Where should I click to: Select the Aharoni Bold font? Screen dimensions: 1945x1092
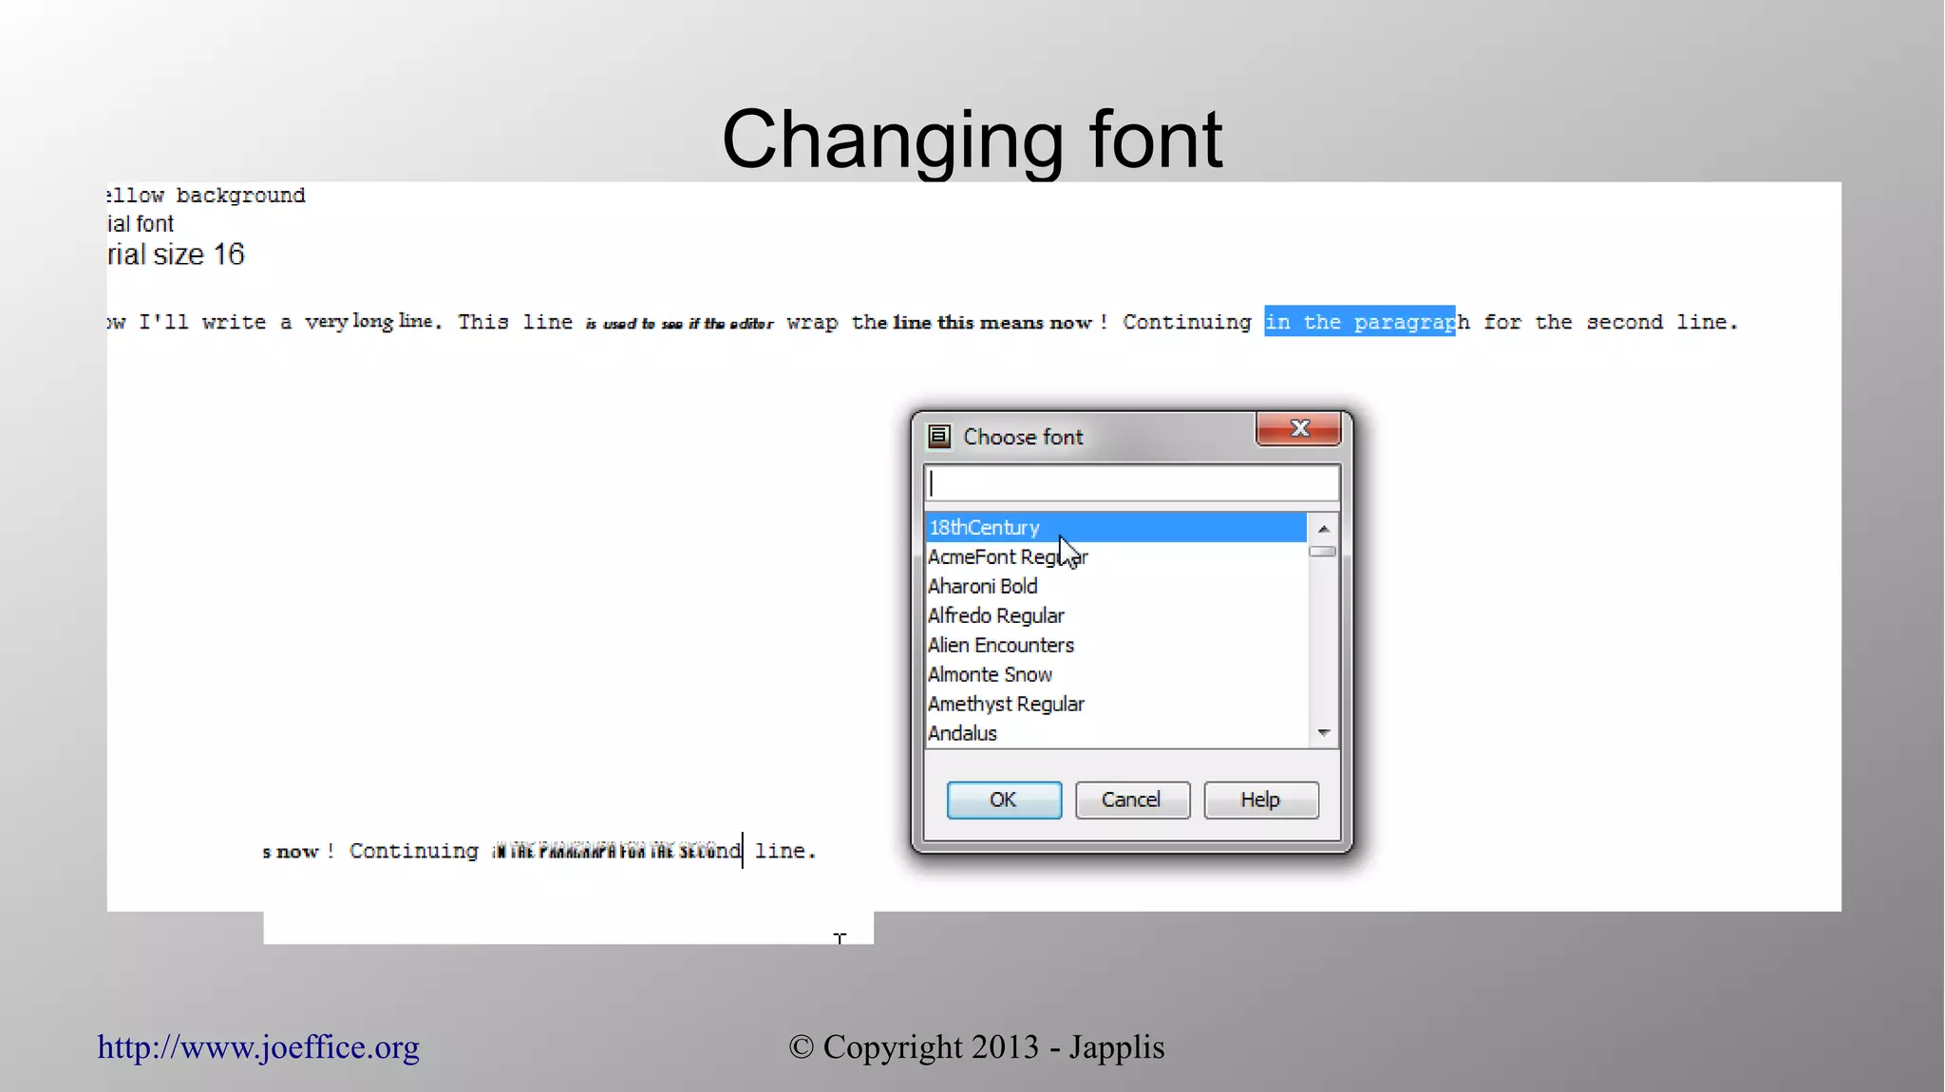click(x=1116, y=586)
